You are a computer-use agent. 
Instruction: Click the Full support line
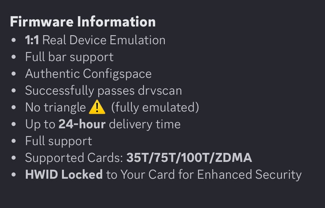click(x=59, y=141)
